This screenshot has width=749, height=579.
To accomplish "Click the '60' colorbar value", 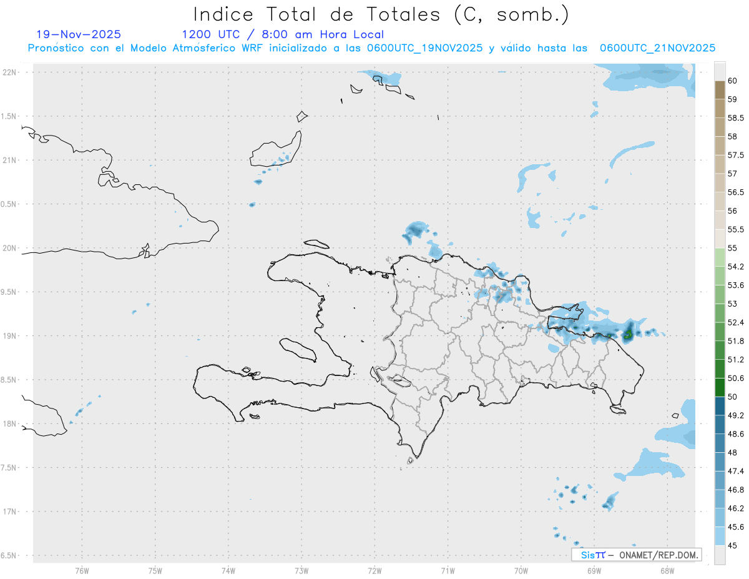I will 733,81.
